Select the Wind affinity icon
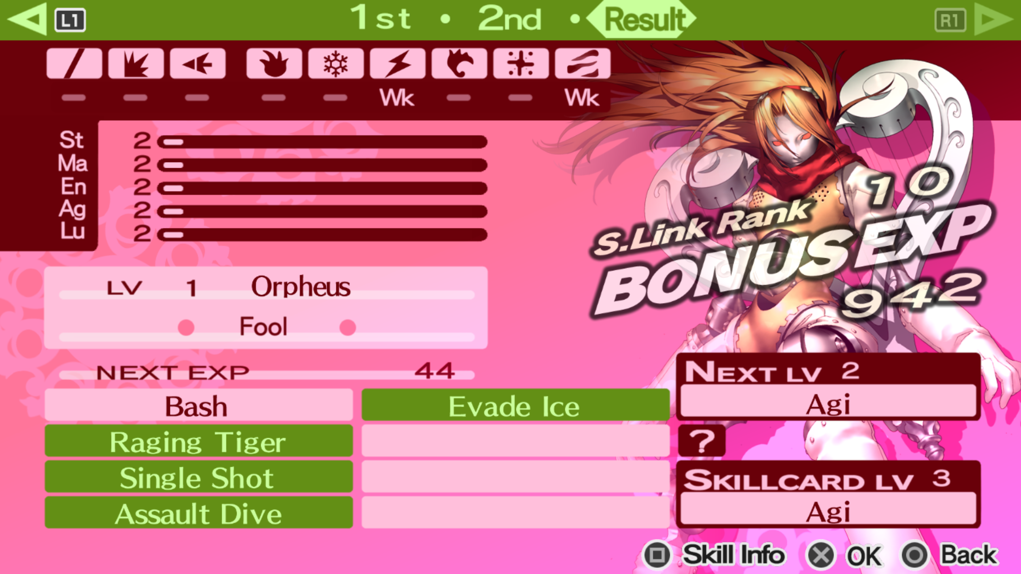Screen dimensions: 1021x574 (x=459, y=64)
